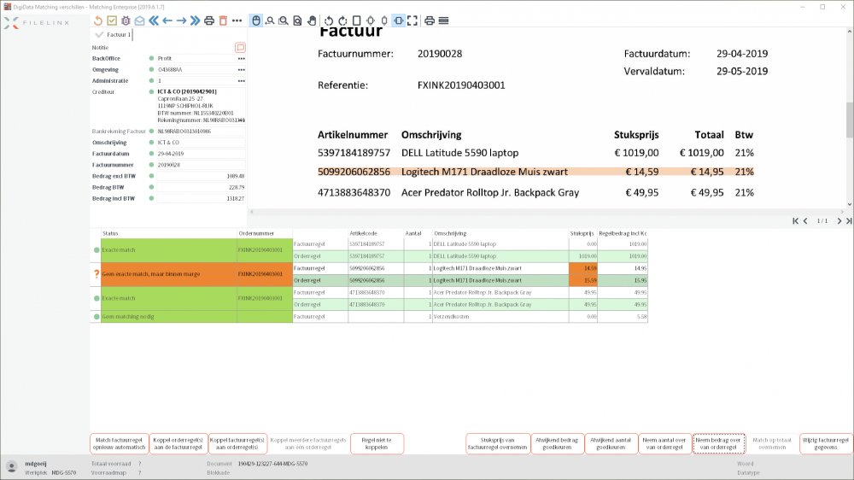The image size is (854, 480).
Task: Click the Bedrag BTW field
Action: pos(201,187)
